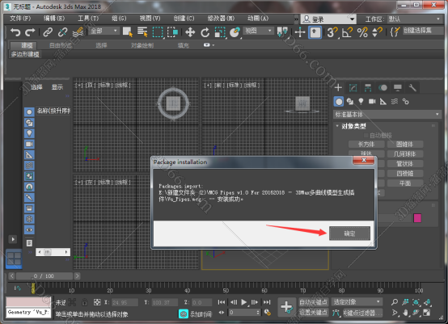
Task: Open the Motion command panel tab
Action: (x=382, y=87)
